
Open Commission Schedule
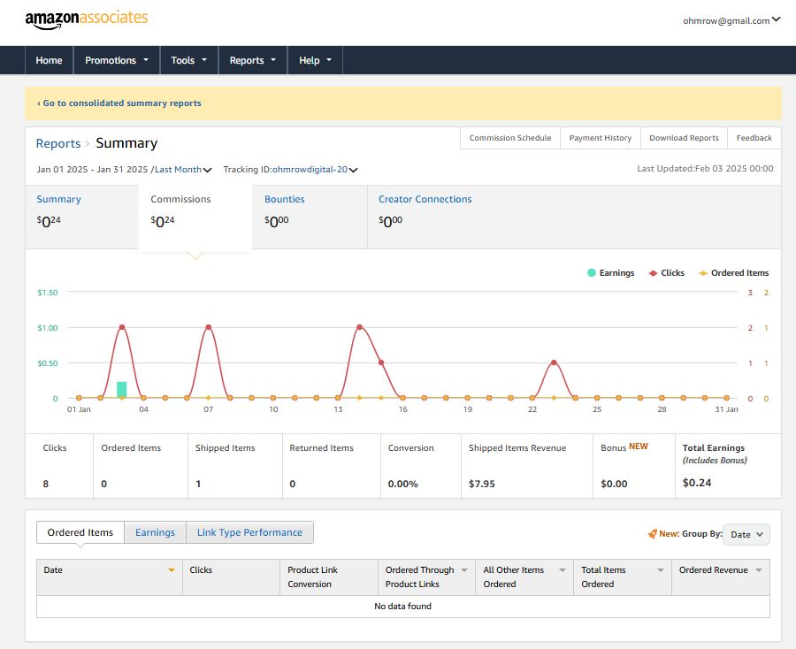pyautogui.click(x=509, y=138)
